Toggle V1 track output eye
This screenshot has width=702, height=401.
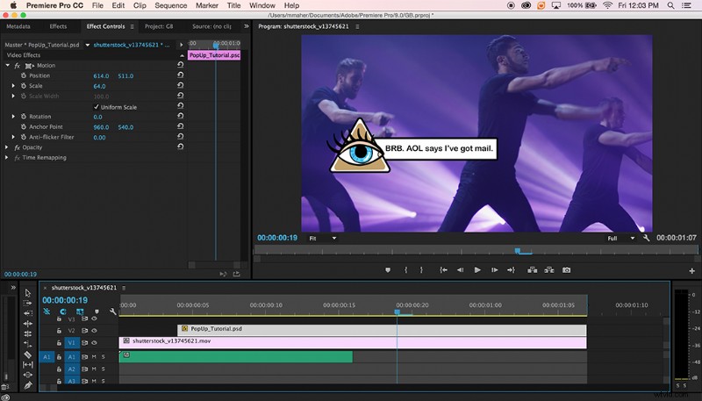click(94, 343)
